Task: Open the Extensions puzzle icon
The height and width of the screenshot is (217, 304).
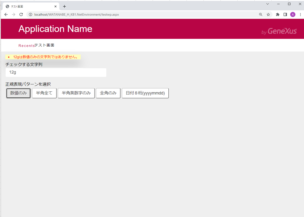Action: (x=278, y=15)
